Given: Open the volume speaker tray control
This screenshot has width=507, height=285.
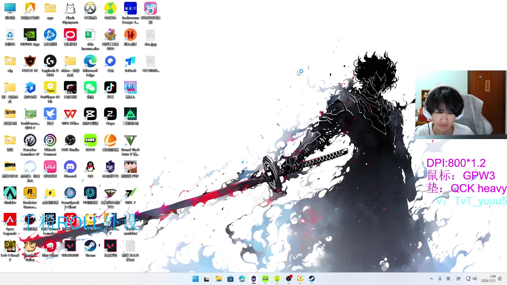Looking at the screenshot, I should pos(475,279).
